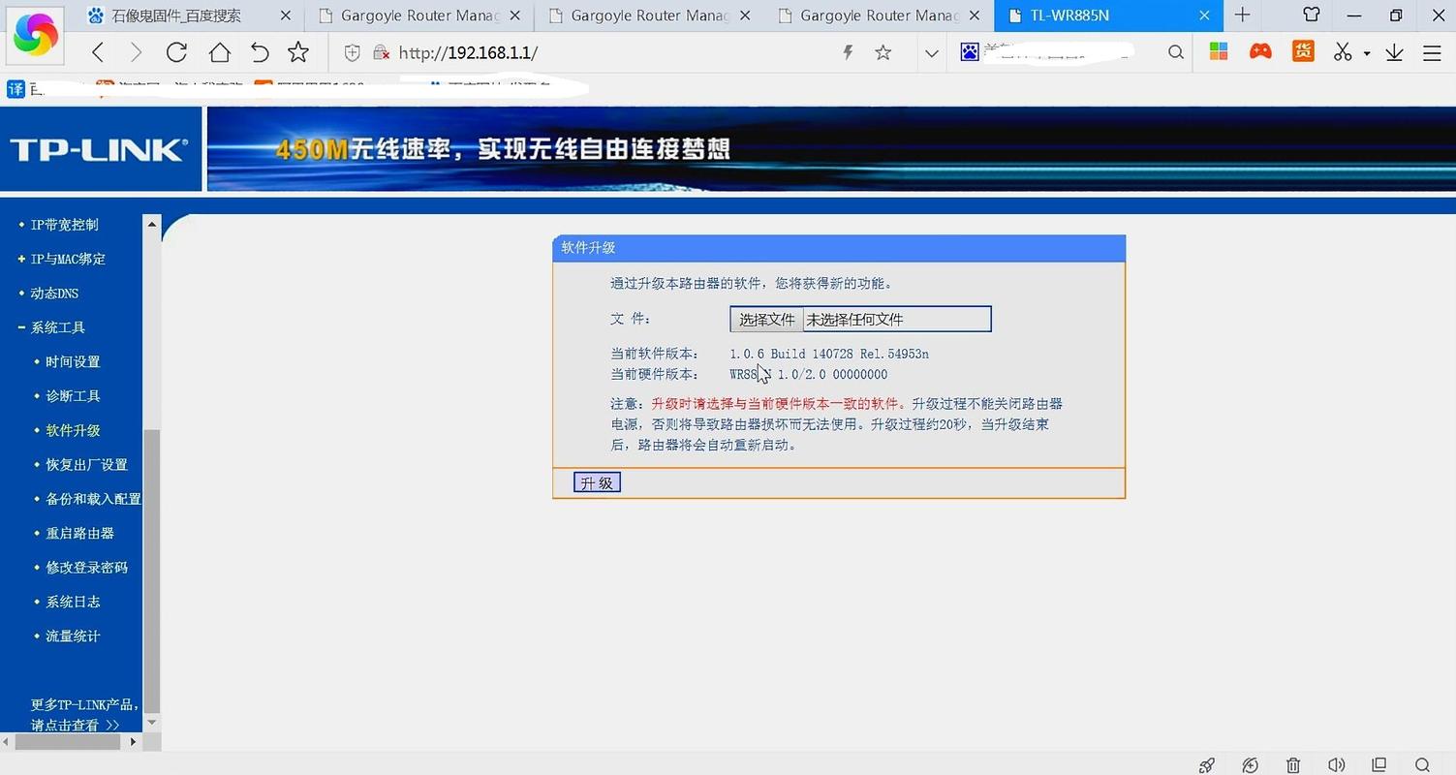
Task: Click the sidebar scroll up arrow
Action: point(152,224)
